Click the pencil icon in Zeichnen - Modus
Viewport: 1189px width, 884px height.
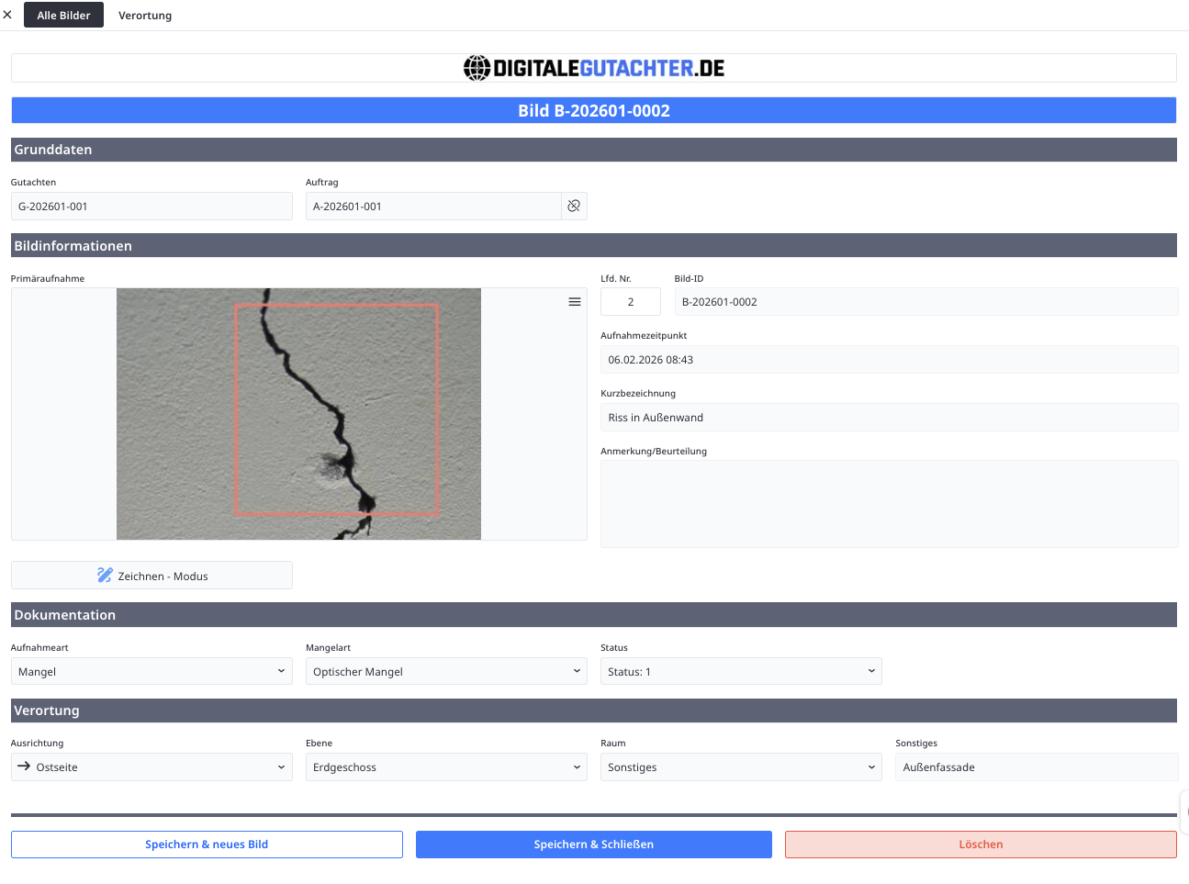[105, 576]
